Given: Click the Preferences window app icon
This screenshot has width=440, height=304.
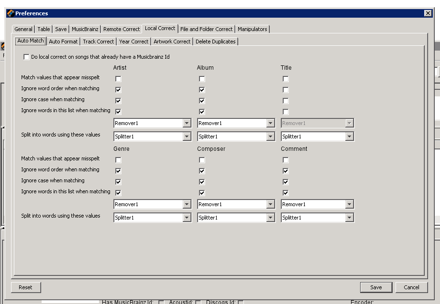Looking at the screenshot, I should pos(11,13).
